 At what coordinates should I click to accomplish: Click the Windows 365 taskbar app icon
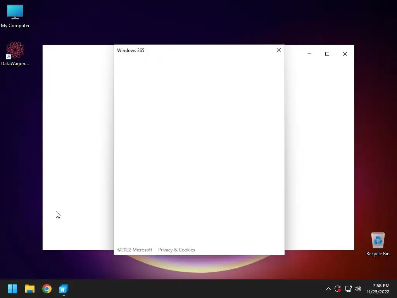[64, 289]
